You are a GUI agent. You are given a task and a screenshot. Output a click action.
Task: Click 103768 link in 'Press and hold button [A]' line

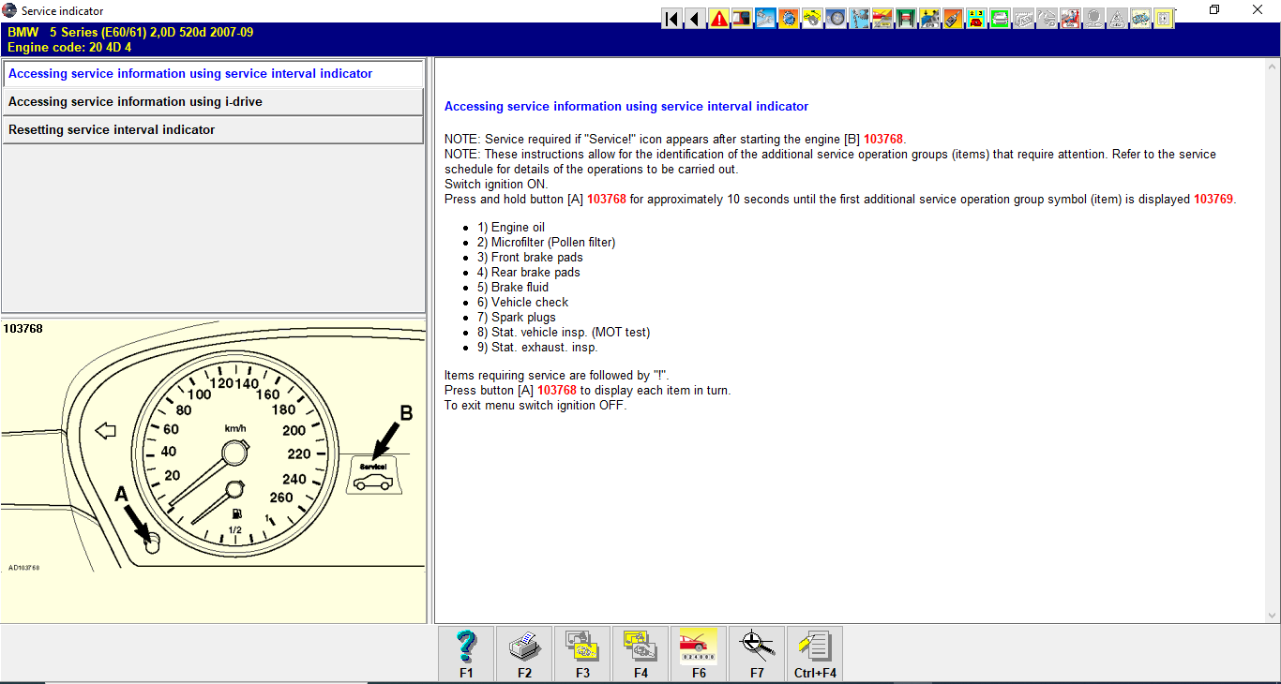(x=607, y=200)
